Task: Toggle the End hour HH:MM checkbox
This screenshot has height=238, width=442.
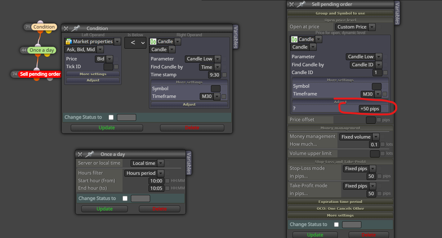Action: pos(167,188)
